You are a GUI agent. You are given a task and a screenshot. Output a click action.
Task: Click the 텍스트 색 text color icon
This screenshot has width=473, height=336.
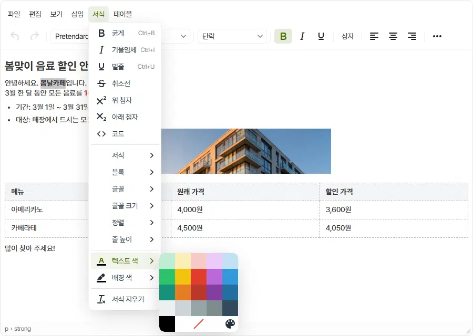101,261
